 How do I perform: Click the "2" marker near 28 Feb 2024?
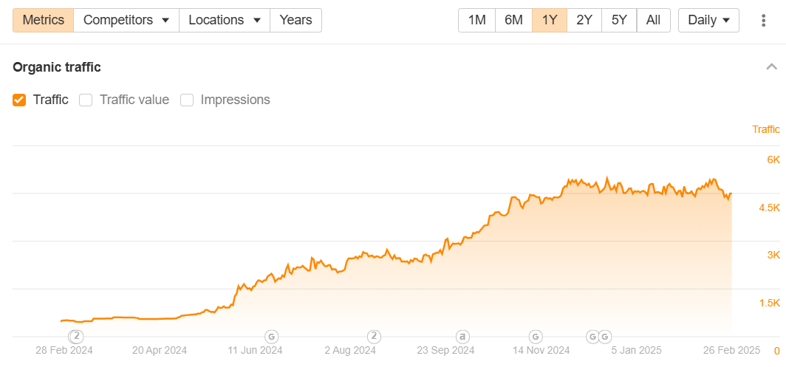point(77,335)
